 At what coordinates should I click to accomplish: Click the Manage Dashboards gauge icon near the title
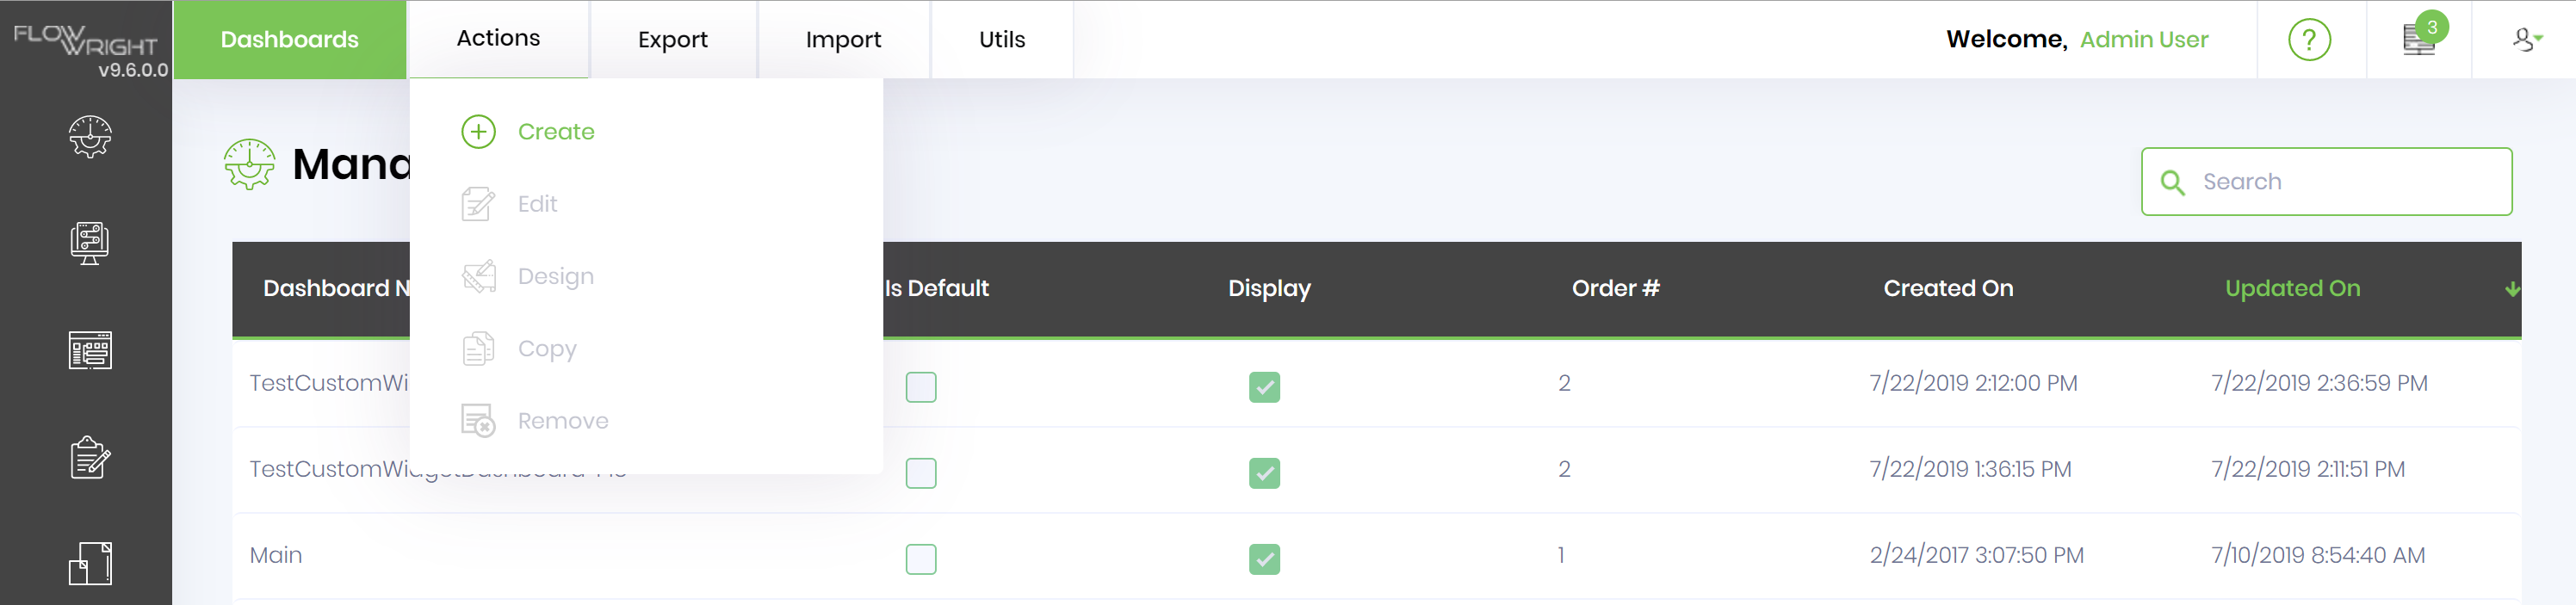[x=249, y=163]
